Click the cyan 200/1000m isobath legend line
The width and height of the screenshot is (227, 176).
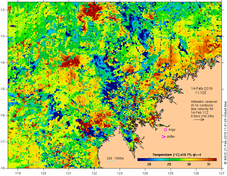coord(111,161)
